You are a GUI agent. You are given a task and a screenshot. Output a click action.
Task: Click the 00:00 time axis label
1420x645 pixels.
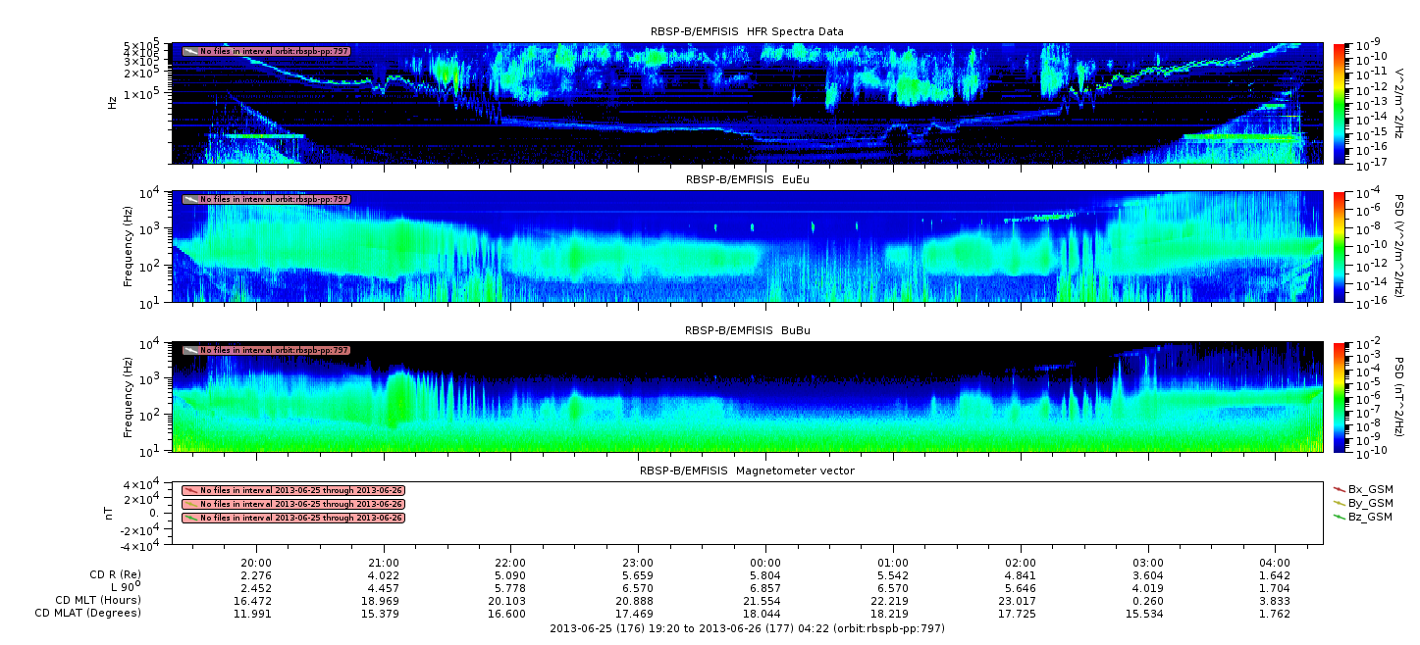(765, 563)
